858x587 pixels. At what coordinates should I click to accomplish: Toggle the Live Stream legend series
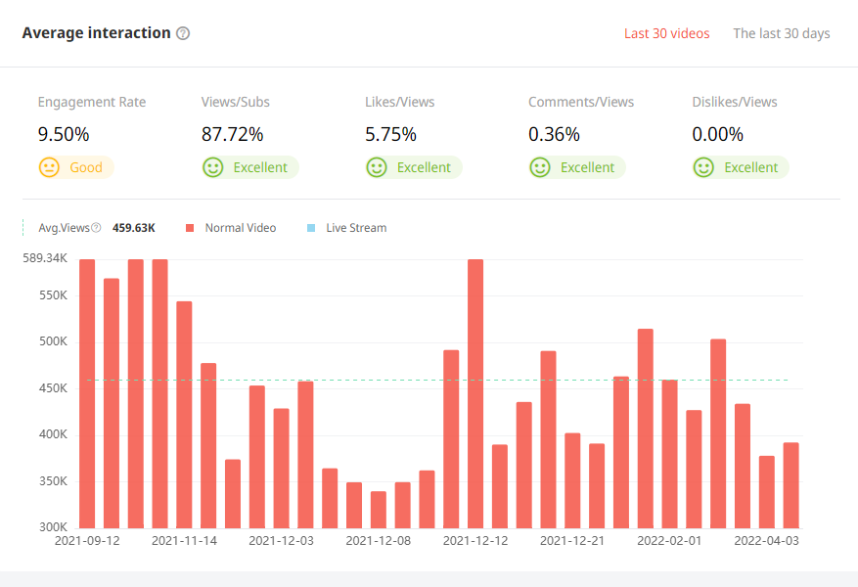pos(356,228)
